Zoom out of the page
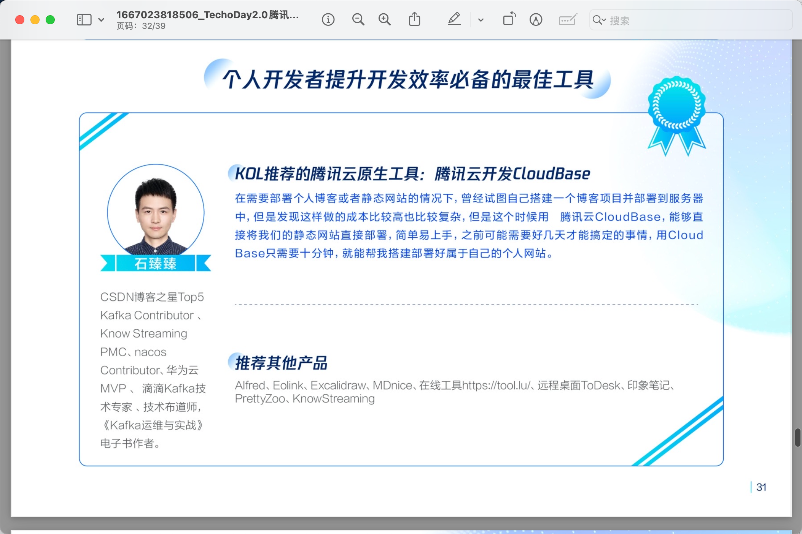Image resolution: width=802 pixels, height=534 pixels. 358,20
